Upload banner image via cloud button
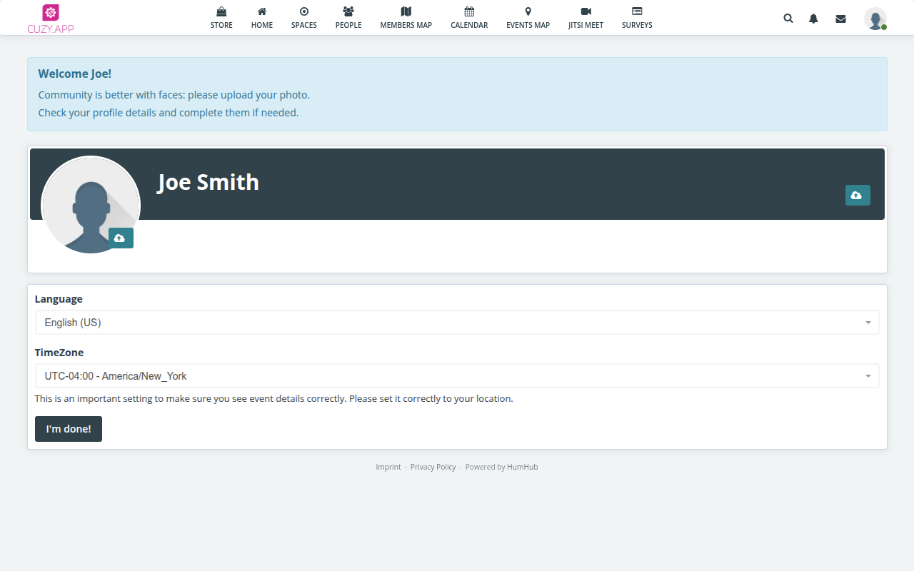The image size is (914, 571). click(858, 195)
